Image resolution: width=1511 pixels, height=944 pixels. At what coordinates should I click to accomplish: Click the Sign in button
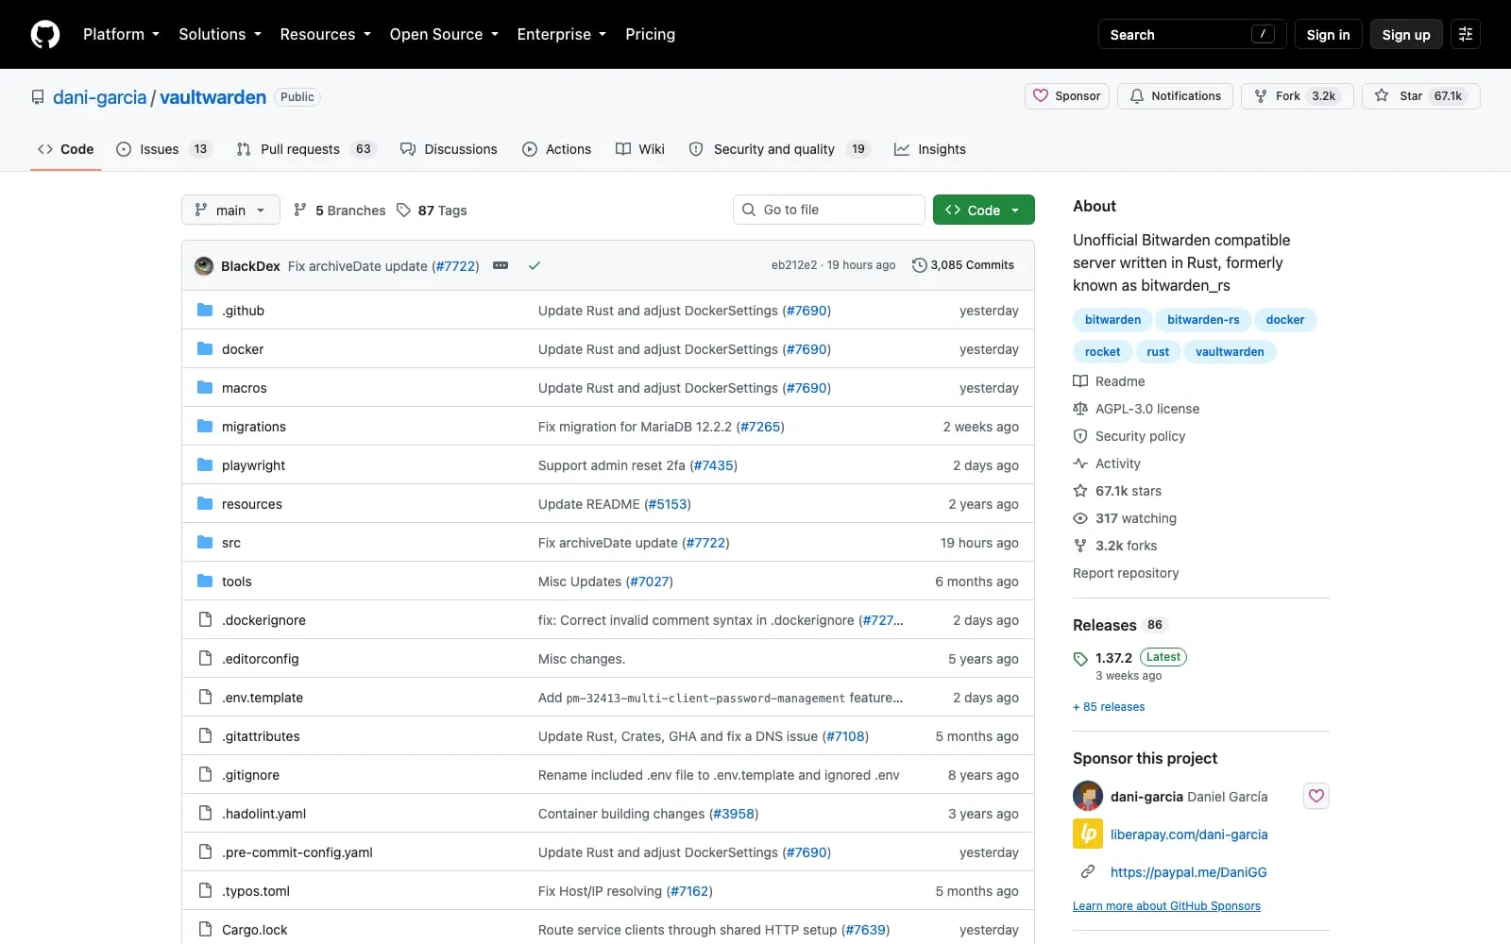click(1328, 34)
